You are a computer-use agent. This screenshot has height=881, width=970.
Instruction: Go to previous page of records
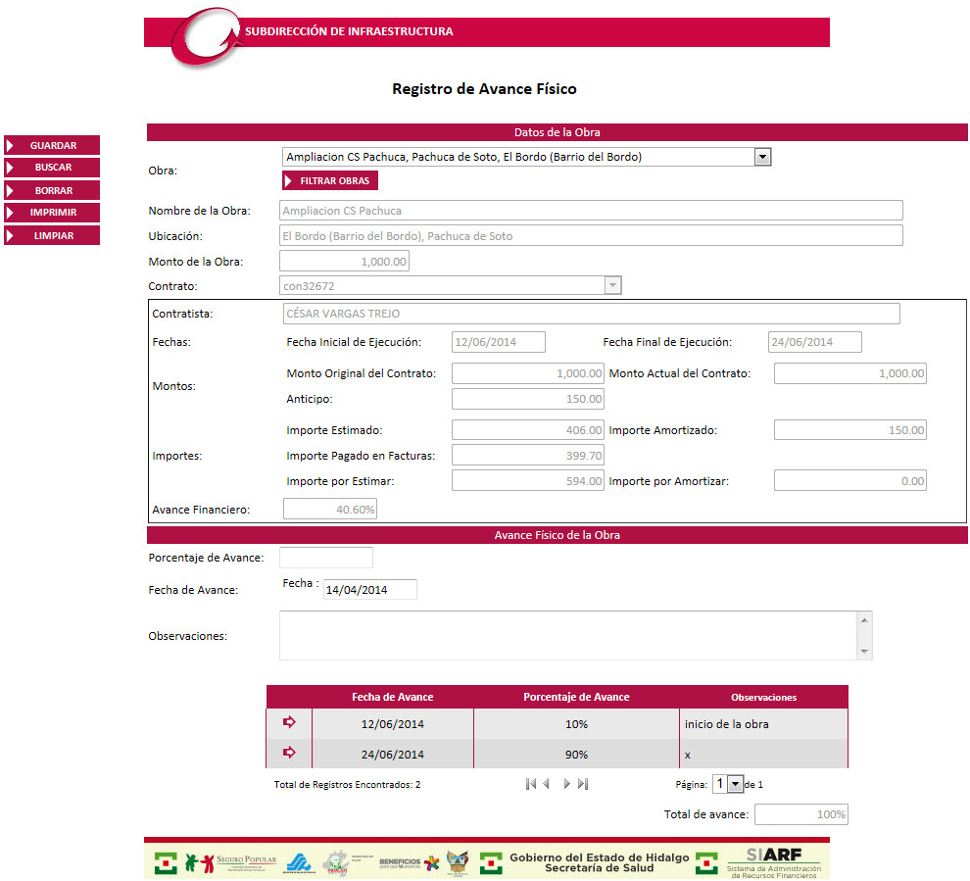pyautogui.click(x=547, y=784)
